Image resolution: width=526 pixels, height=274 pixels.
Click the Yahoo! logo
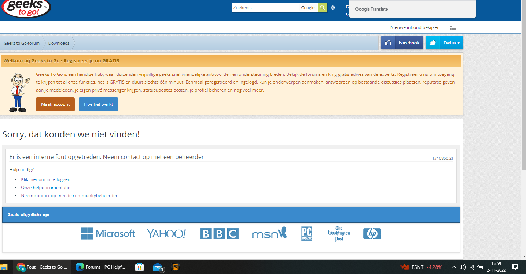(166, 233)
